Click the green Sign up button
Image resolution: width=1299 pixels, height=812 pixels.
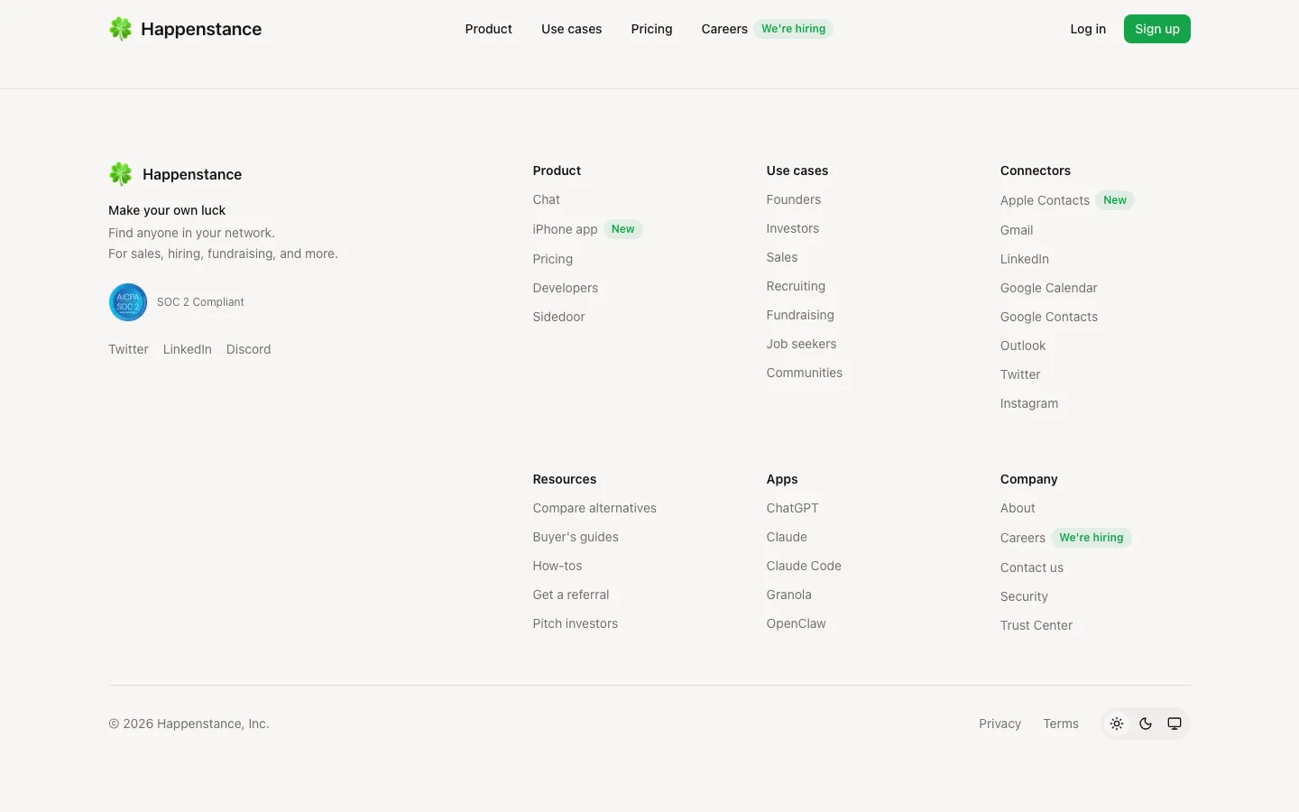[1157, 29]
